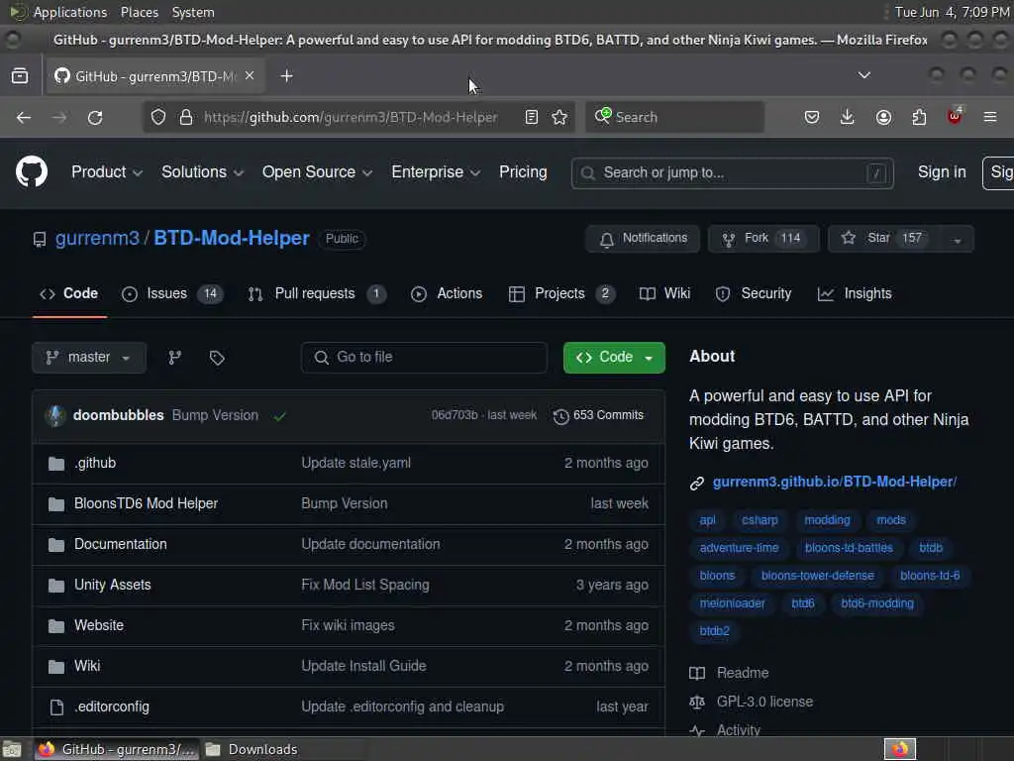The width and height of the screenshot is (1014, 761).
Task: View the 653 Commits history
Action: [598, 415]
